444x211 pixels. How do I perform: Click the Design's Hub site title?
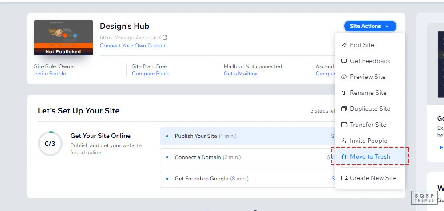(x=124, y=26)
